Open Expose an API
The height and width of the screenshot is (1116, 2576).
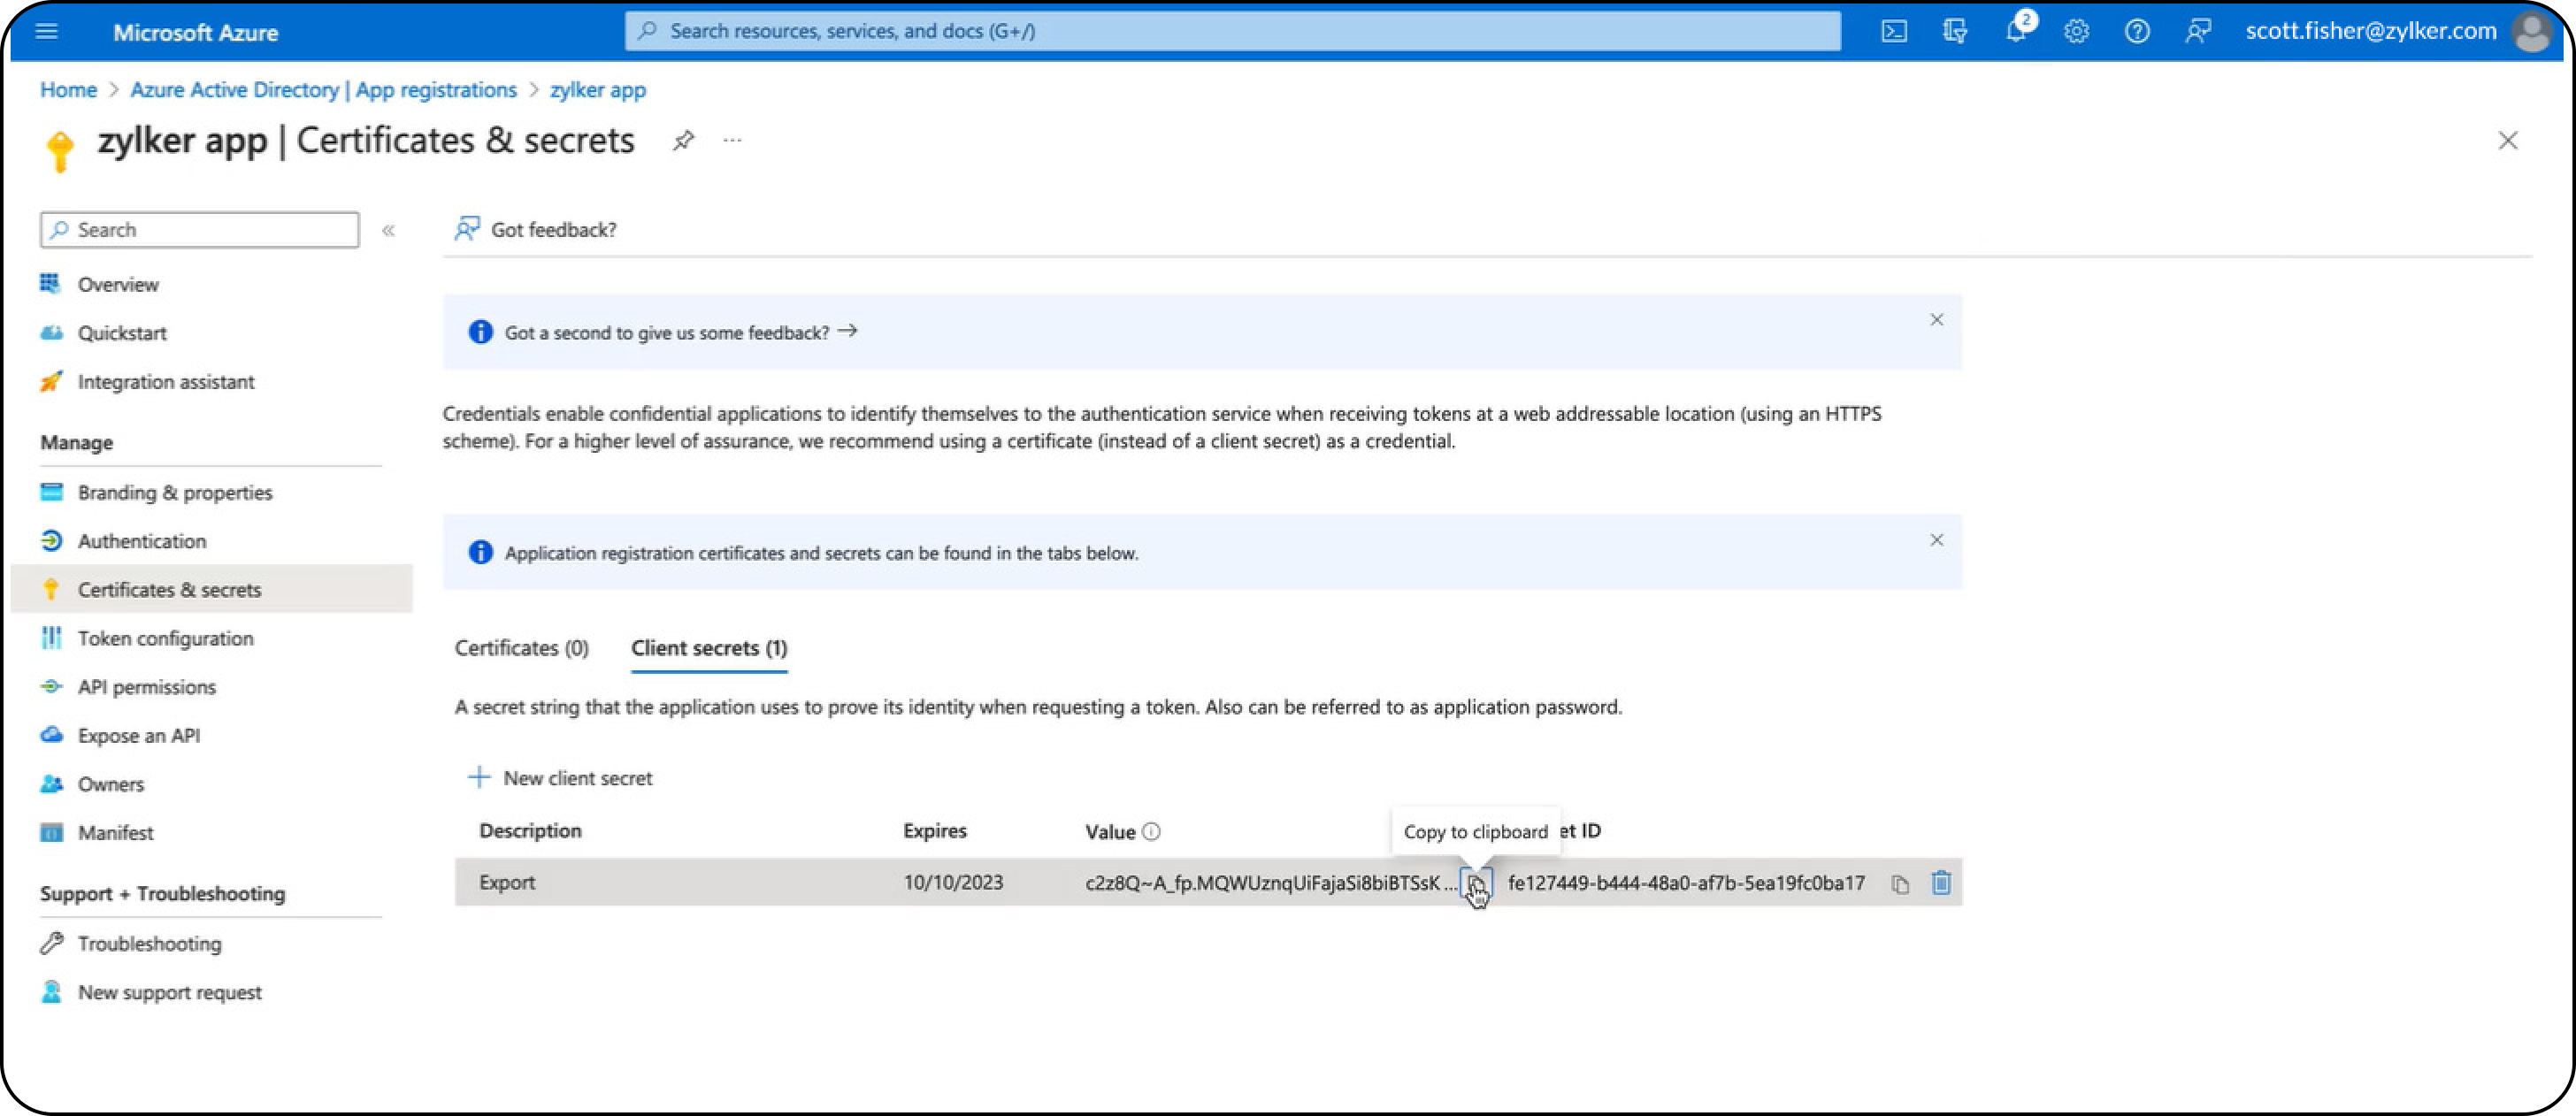[x=139, y=736]
